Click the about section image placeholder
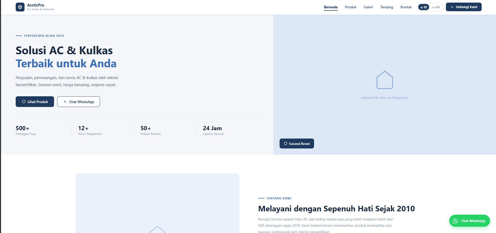The height and width of the screenshot is (233, 496). pyautogui.click(x=157, y=203)
